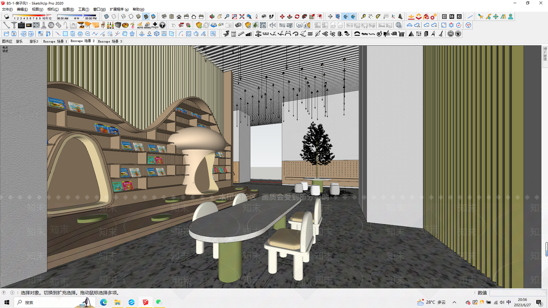Switch to the 图书区 scene tab
Image resolution: width=548 pixels, height=308 pixels.
point(7,41)
